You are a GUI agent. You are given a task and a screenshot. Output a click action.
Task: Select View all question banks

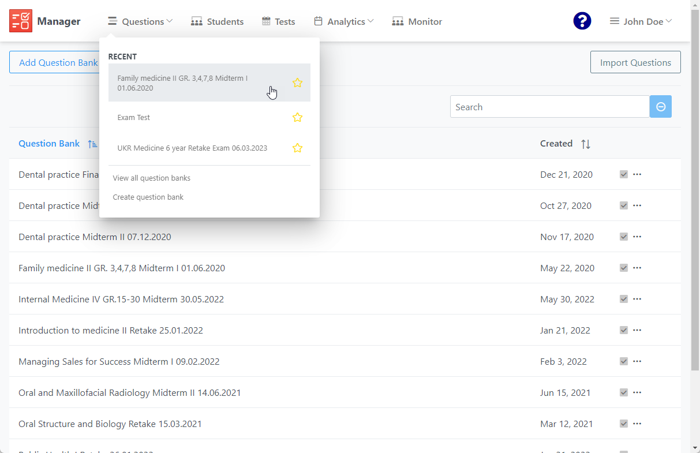tap(152, 178)
